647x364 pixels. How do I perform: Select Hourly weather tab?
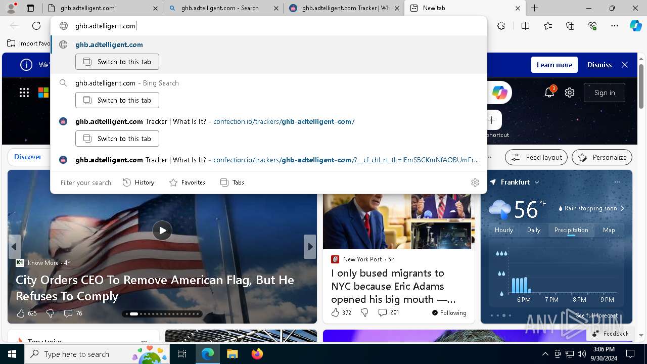point(504,230)
